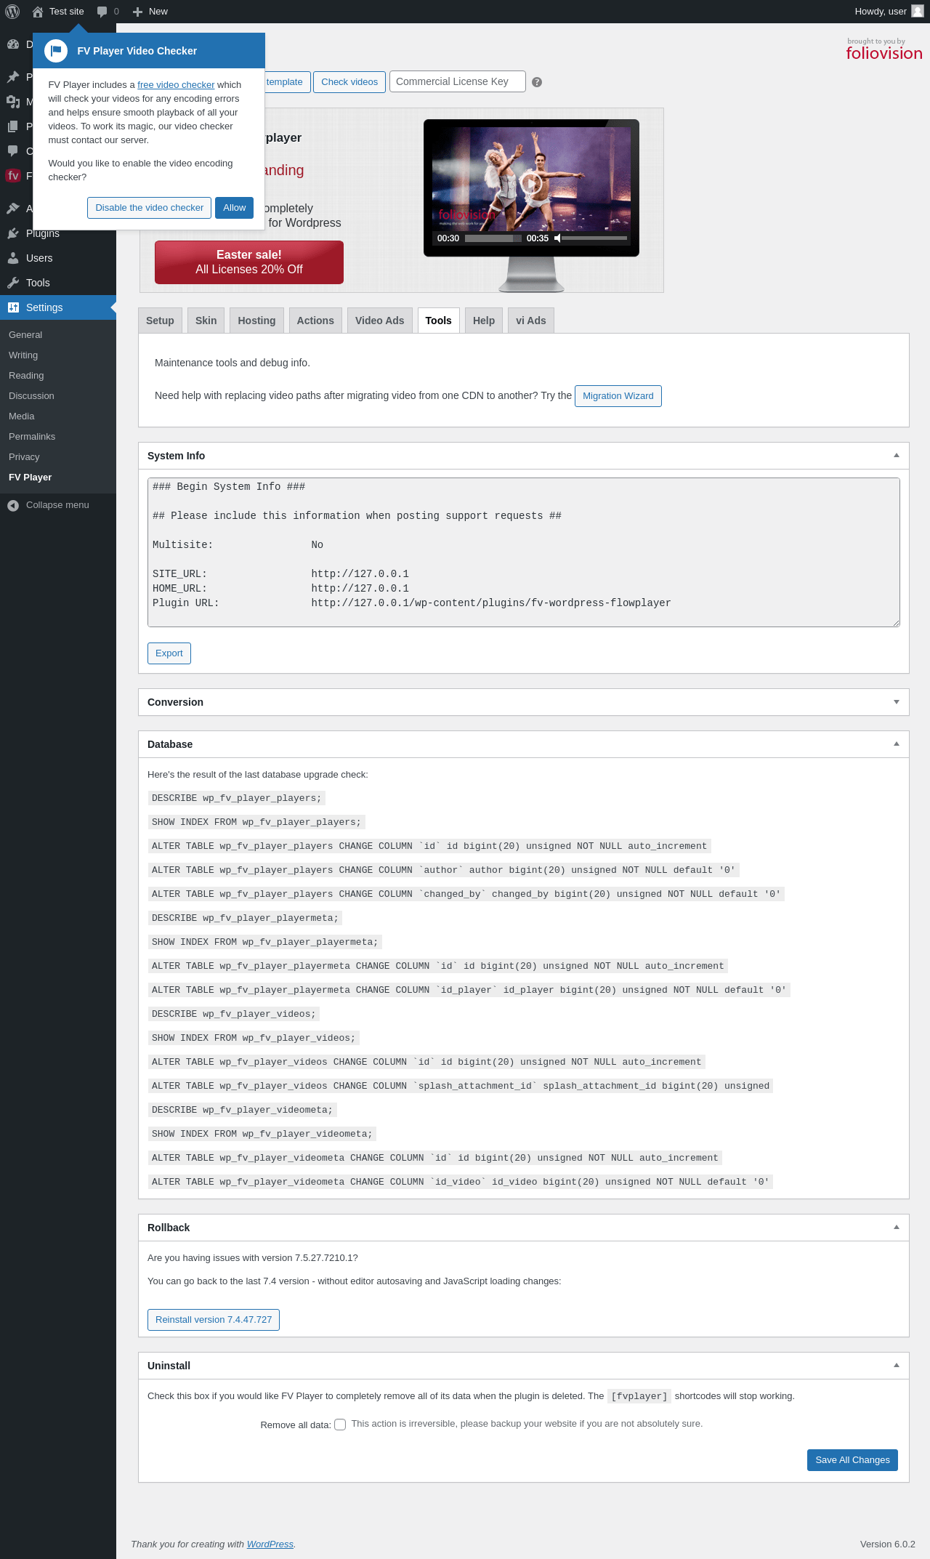Collapse the Rollback panel

pos(897,1228)
